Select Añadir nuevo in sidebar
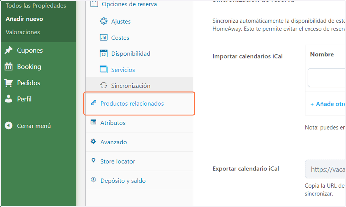346x207 pixels. coord(24,19)
